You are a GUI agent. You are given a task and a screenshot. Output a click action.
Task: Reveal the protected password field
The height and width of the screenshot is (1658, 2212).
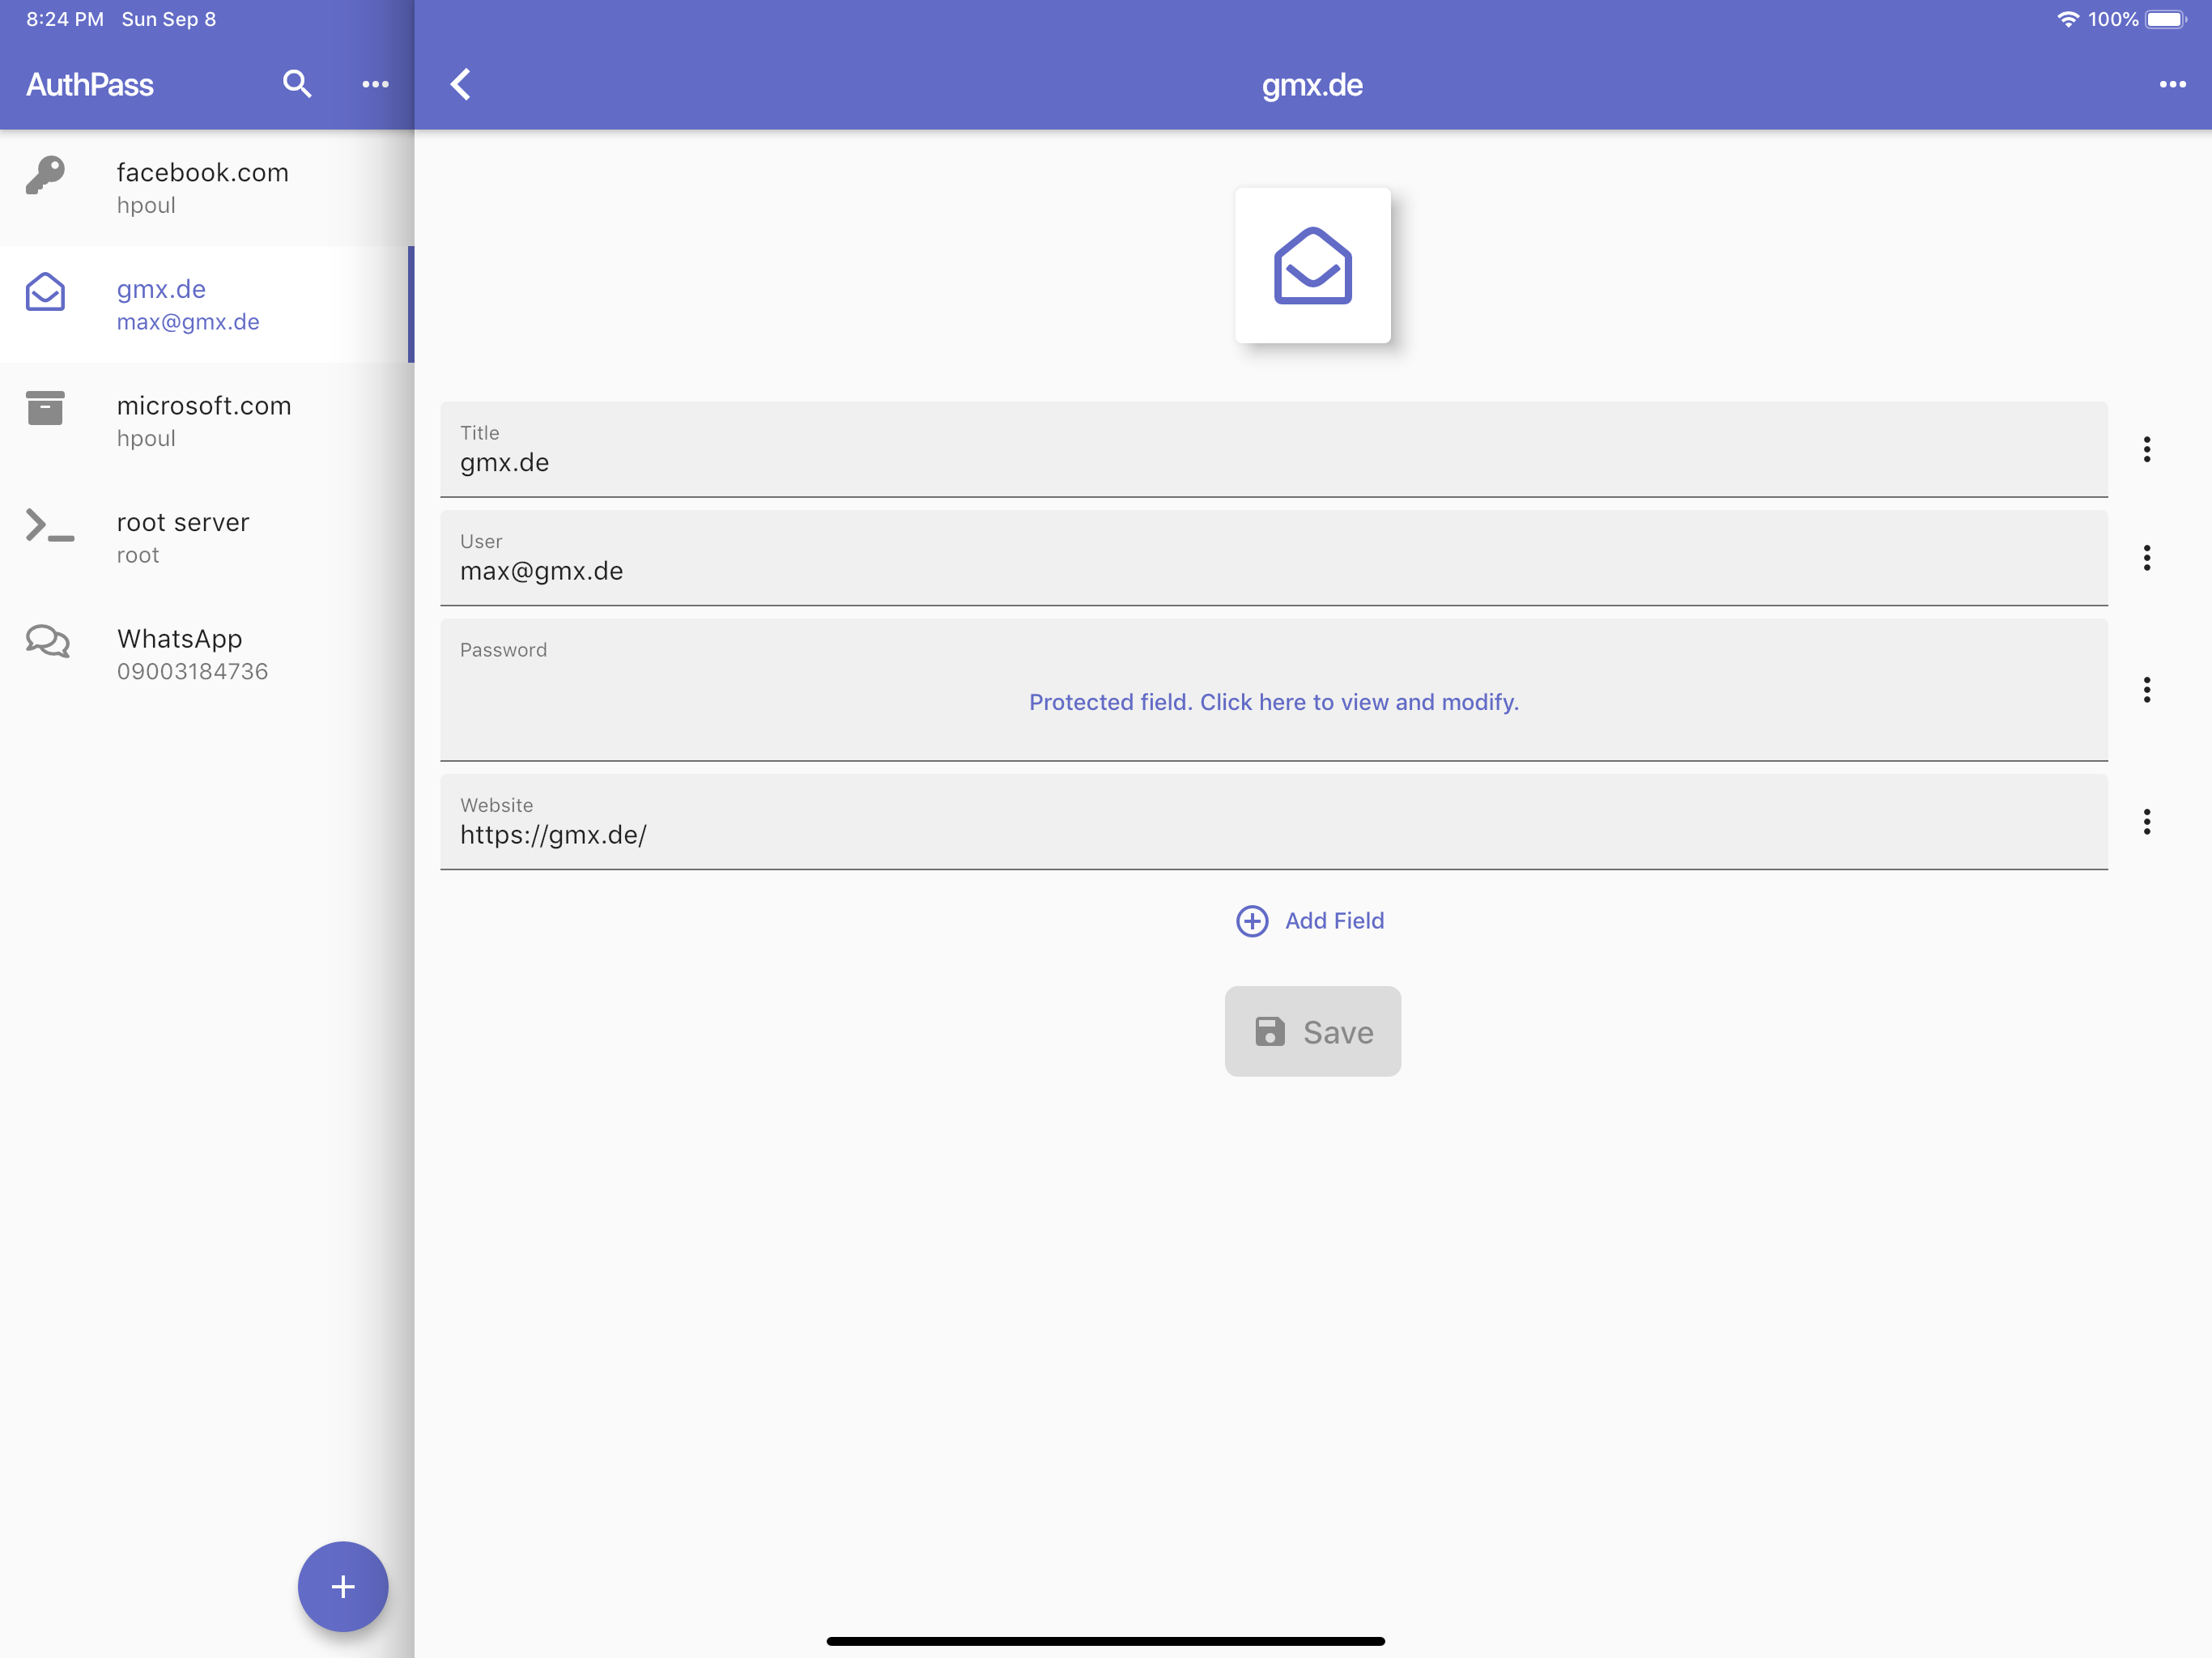(x=1273, y=702)
